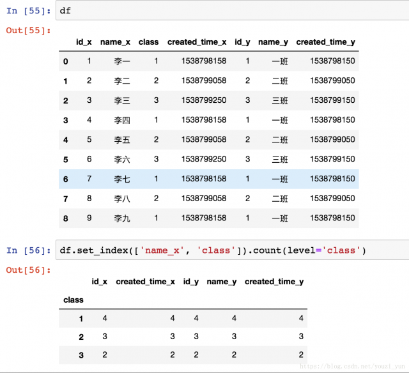
Task: Click the code cell containing df
Action: click(230, 11)
